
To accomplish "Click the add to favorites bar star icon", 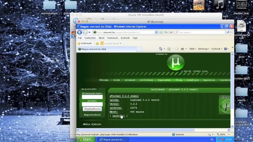I will click(97, 43).
